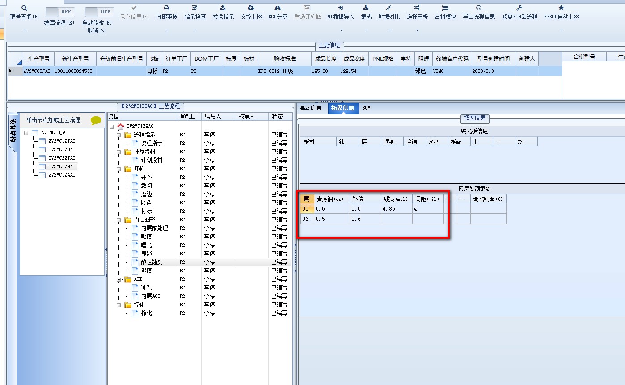Toggle the 启动修改(E) switch
625x385 pixels.
coord(99,12)
